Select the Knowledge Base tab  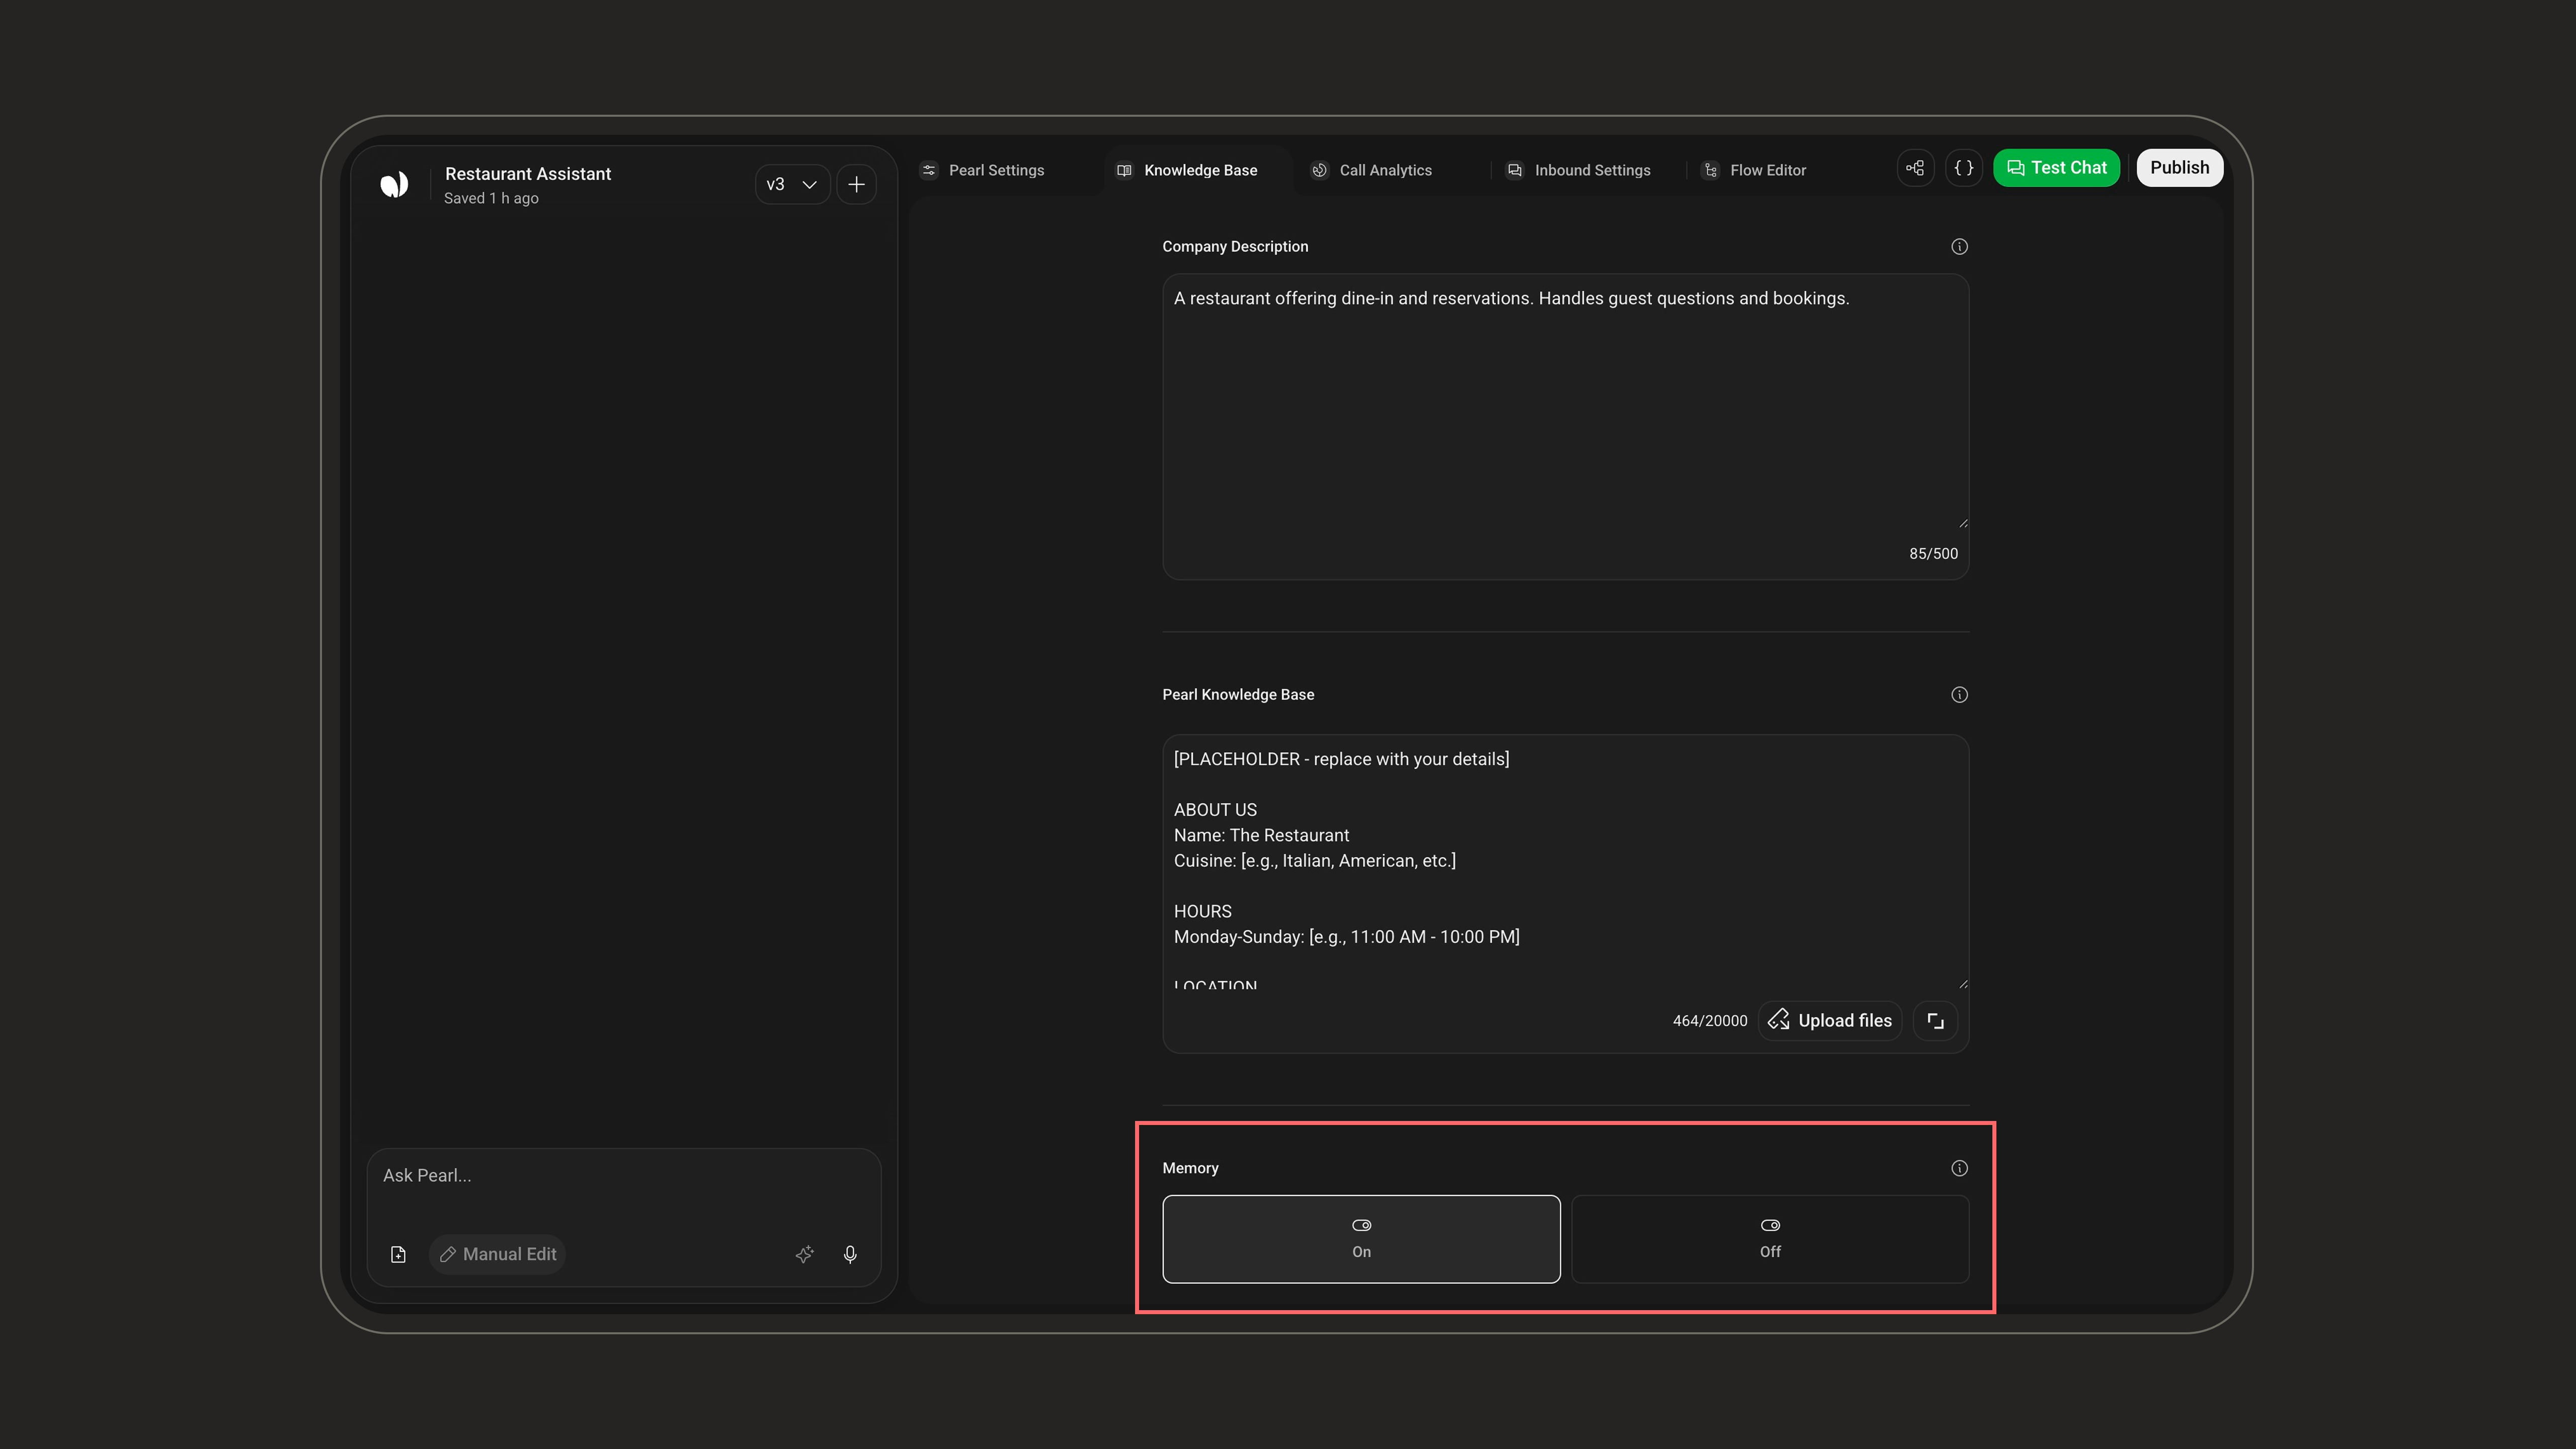tap(1187, 170)
